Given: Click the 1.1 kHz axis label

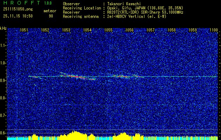Looking at the screenshot, I should (x=3, y=45).
